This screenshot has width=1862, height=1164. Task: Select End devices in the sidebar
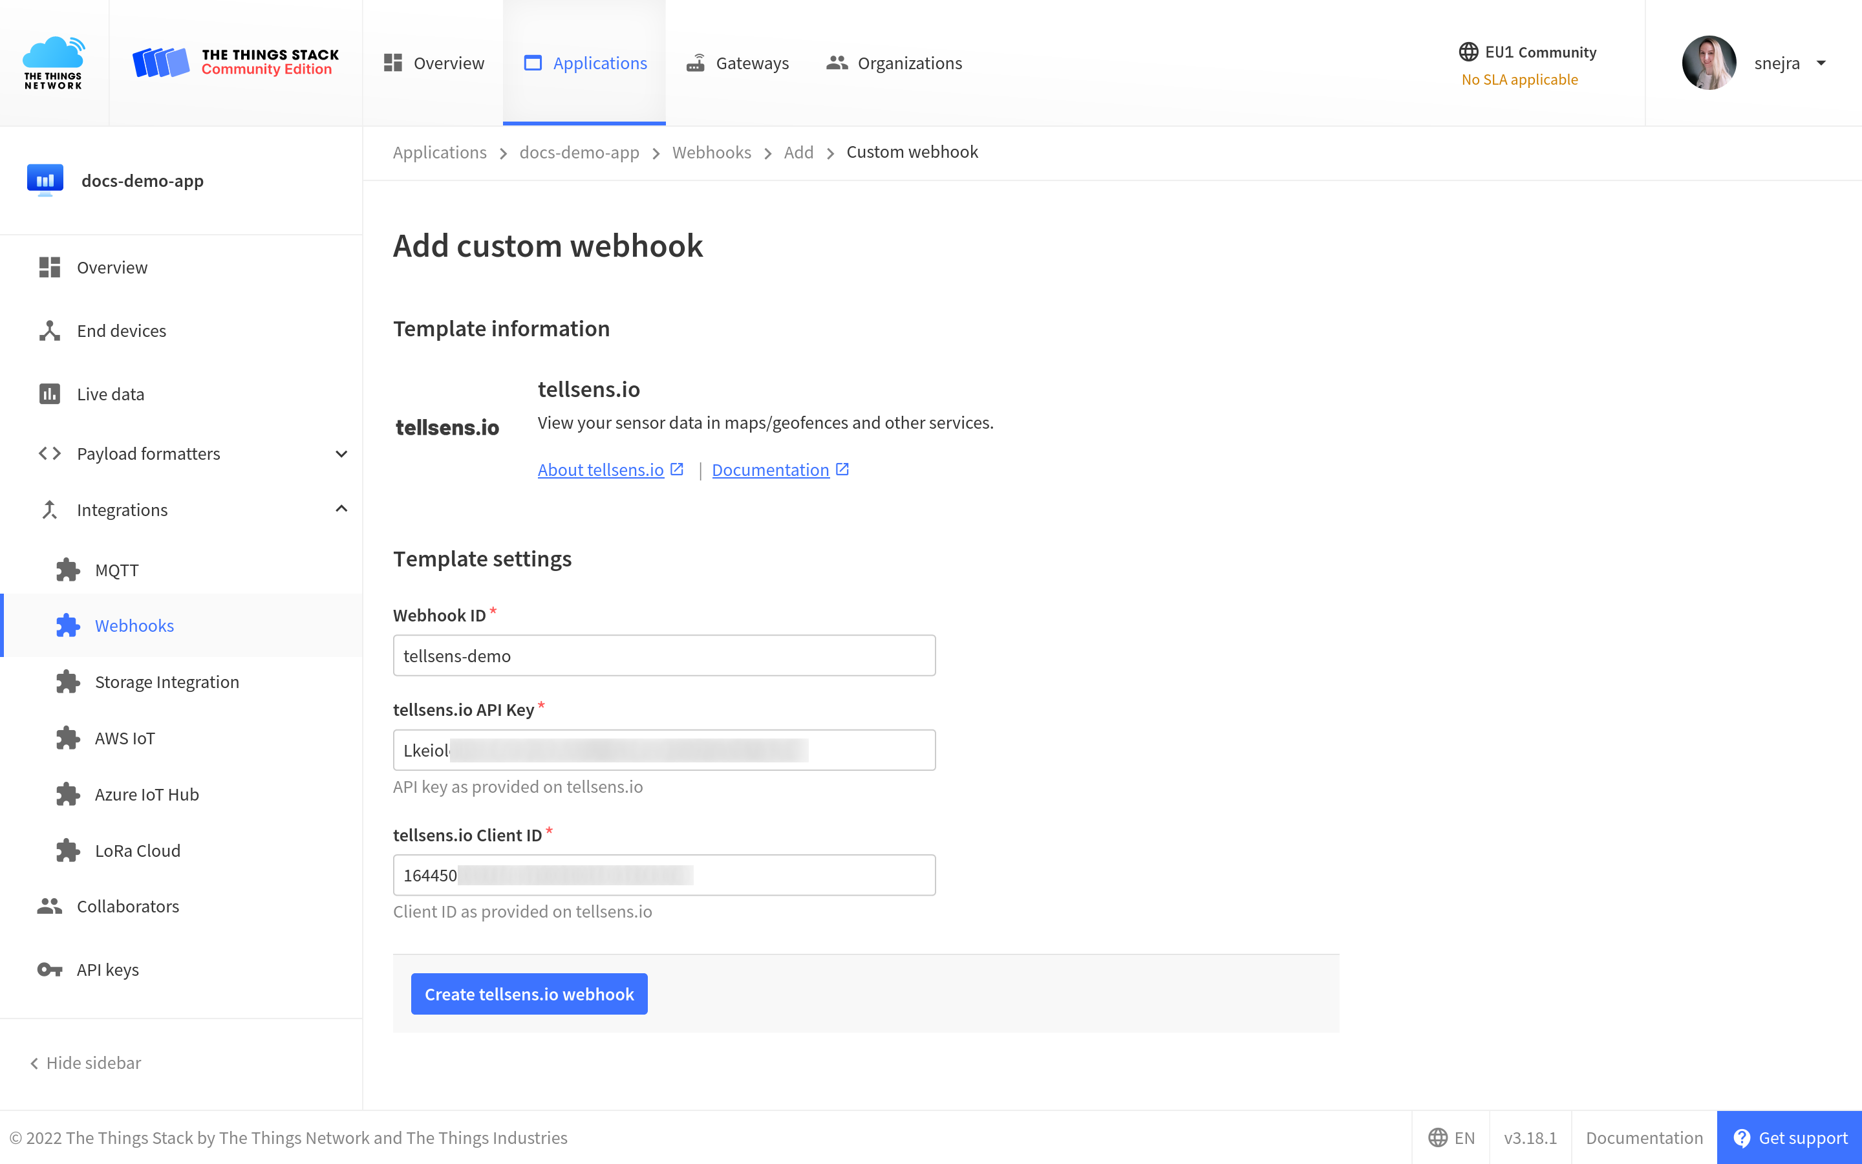pyautogui.click(x=121, y=330)
